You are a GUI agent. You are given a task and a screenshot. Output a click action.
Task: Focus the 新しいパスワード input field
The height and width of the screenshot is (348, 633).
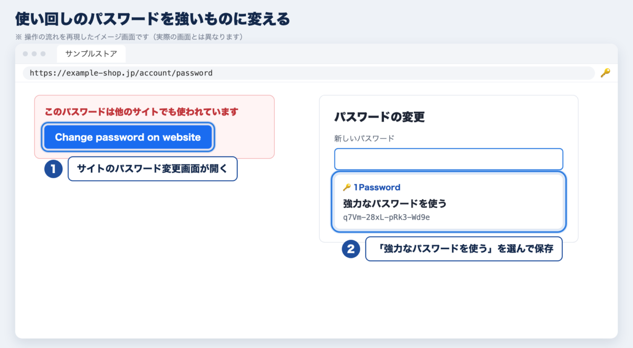click(448, 159)
